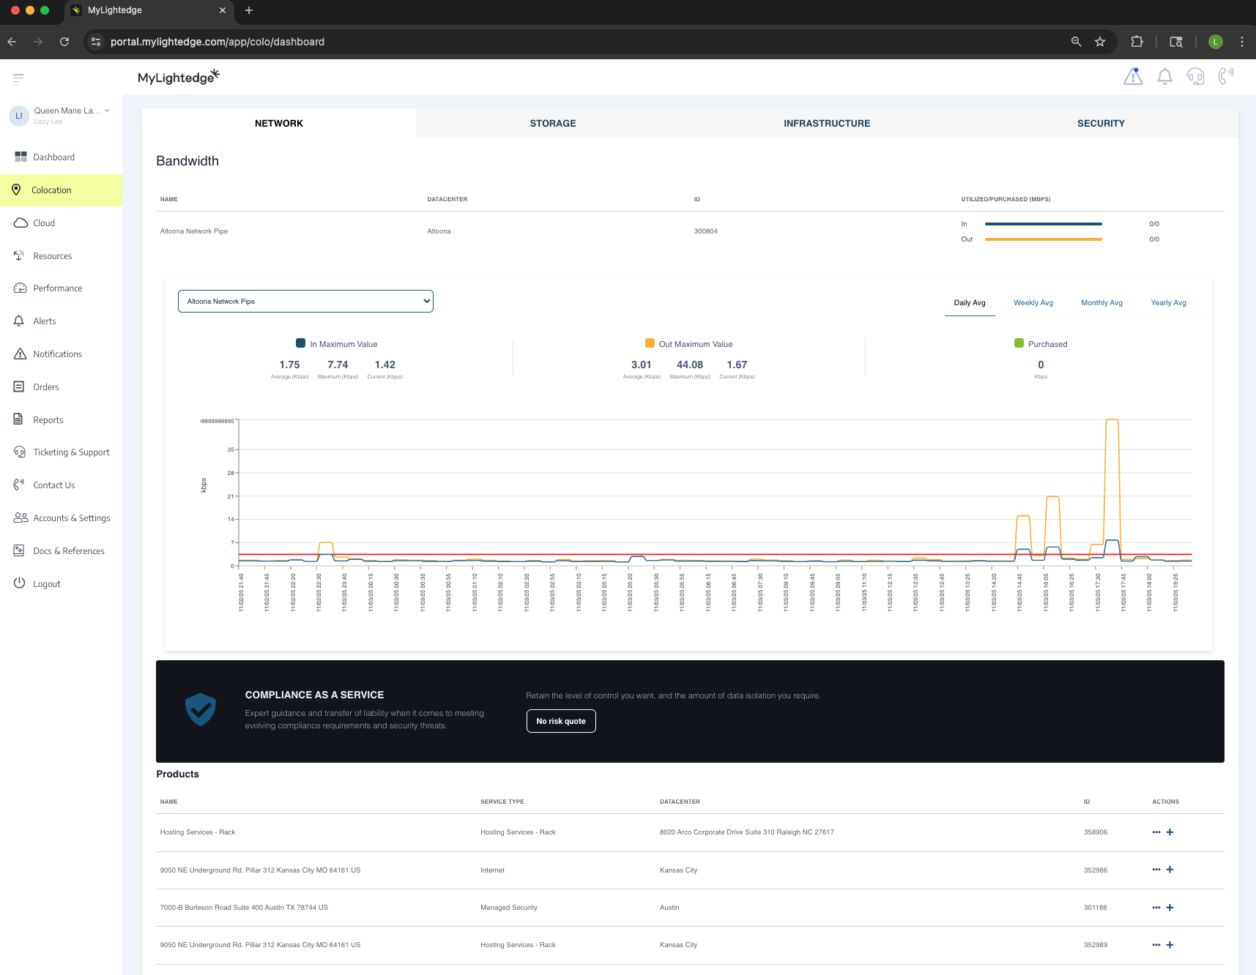The width and height of the screenshot is (1256, 975).
Task: Click the Reports document icon in the sidebar
Action: (19, 419)
